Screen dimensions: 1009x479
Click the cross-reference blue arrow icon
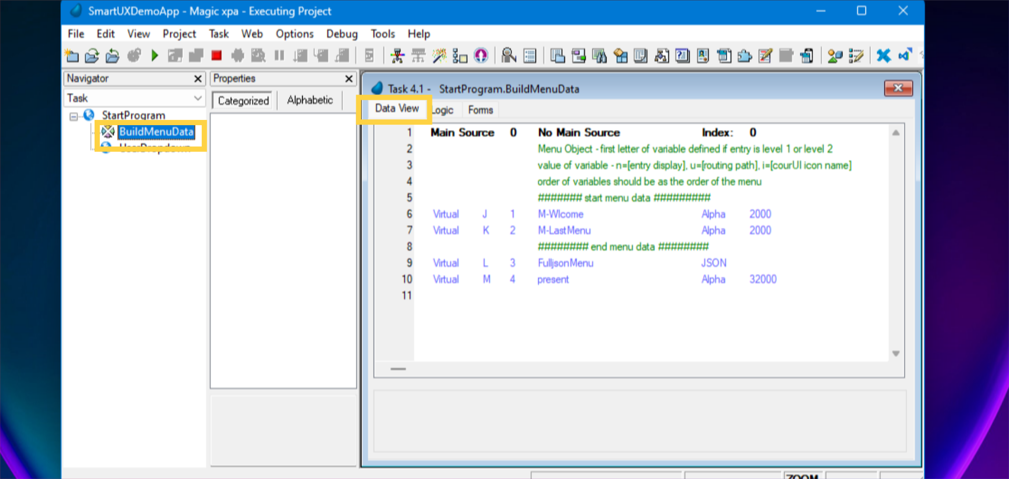point(905,55)
